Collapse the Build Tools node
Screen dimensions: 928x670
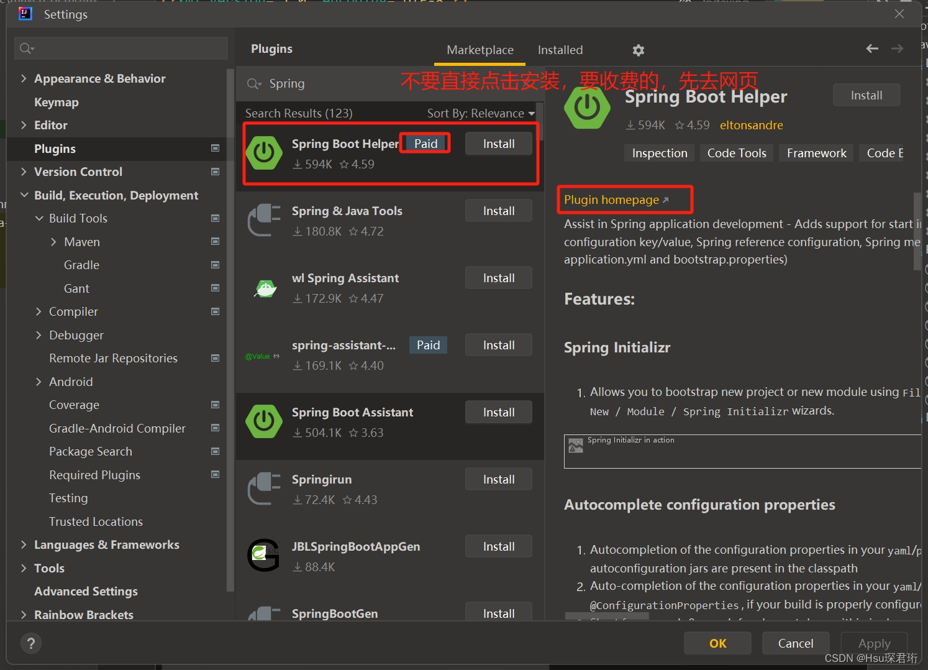39,218
